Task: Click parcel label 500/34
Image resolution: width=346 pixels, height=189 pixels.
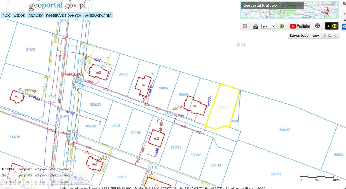Action: (91, 126)
